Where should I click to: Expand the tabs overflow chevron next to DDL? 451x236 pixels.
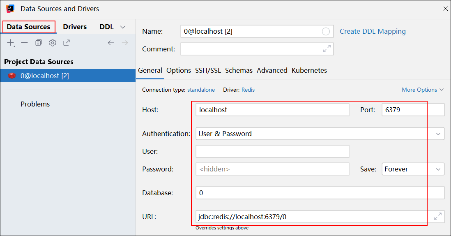pyautogui.click(x=122, y=27)
